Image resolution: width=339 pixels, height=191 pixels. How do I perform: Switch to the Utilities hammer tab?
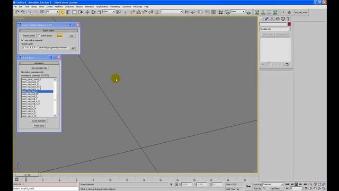coord(288,19)
